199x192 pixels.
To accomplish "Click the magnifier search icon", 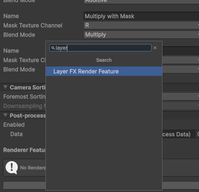I will [53, 48].
